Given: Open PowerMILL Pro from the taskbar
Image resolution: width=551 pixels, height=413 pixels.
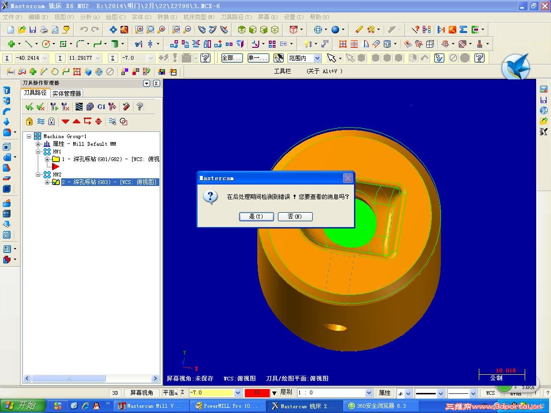Looking at the screenshot, I should point(228,406).
